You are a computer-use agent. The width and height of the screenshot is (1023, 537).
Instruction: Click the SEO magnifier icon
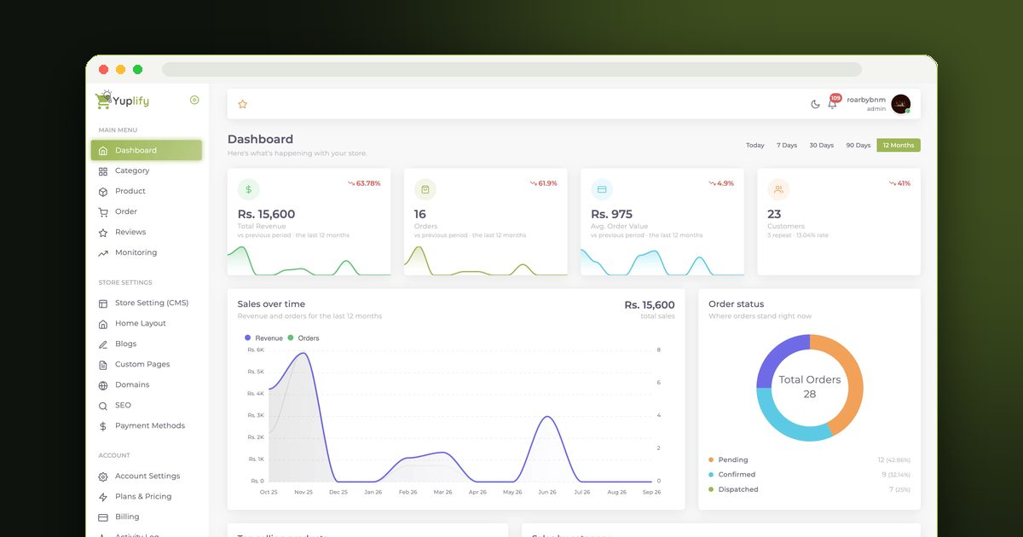tap(103, 406)
